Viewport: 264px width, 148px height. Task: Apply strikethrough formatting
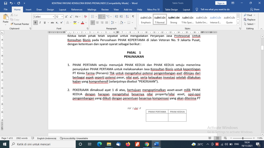point(52,23)
